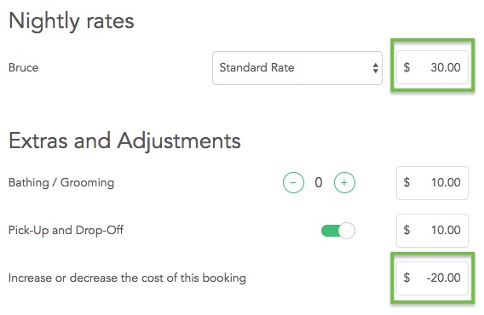Viewport: 484px width, 315px height.
Task: Click the dollar sign in the -20.00 field
Action: pyautogui.click(x=406, y=278)
